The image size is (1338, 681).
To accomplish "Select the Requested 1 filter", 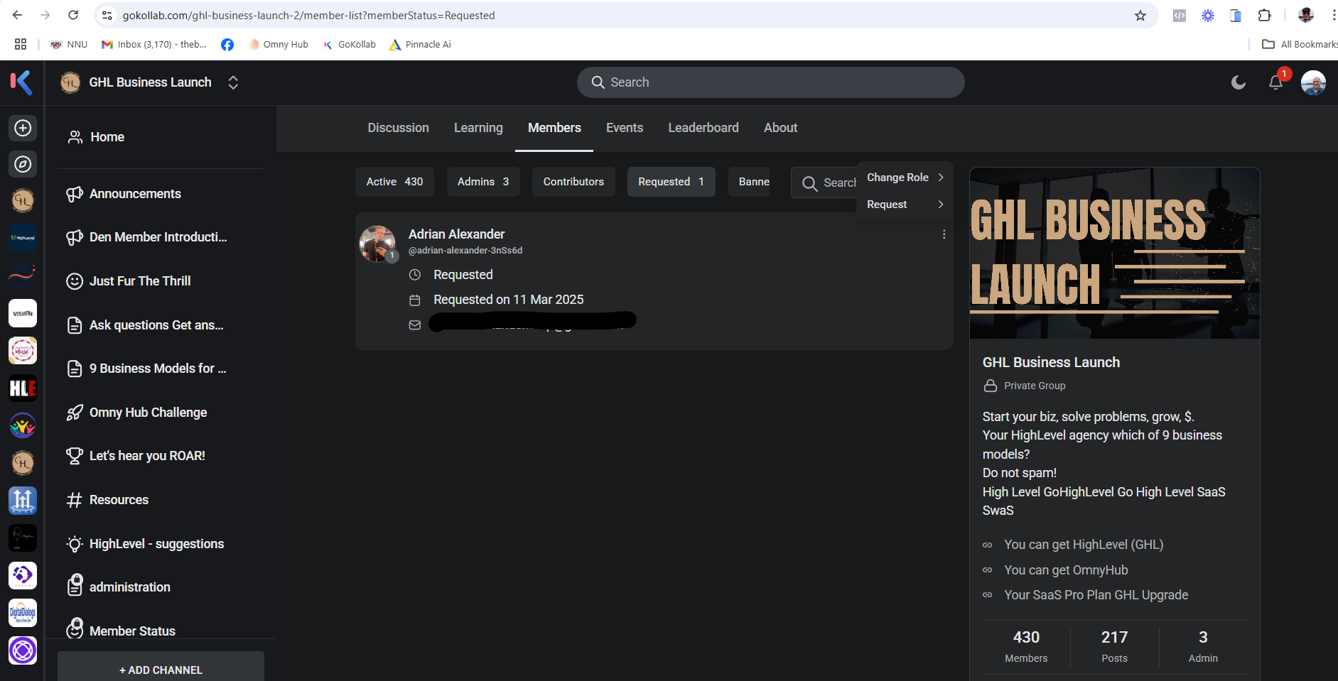I will (671, 182).
